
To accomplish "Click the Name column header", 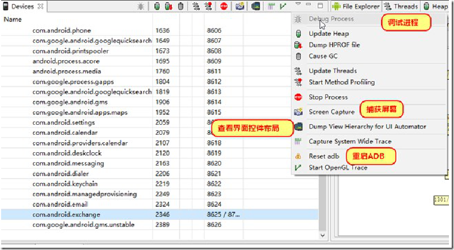I will [x=12, y=20].
